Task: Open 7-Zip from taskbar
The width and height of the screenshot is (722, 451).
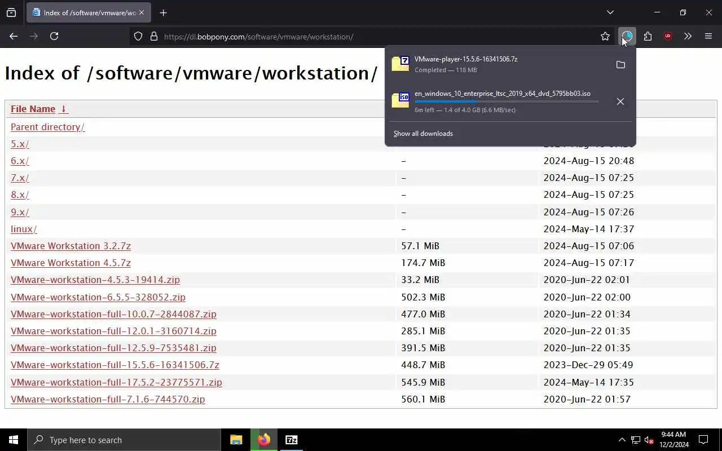Action: click(292, 440)
